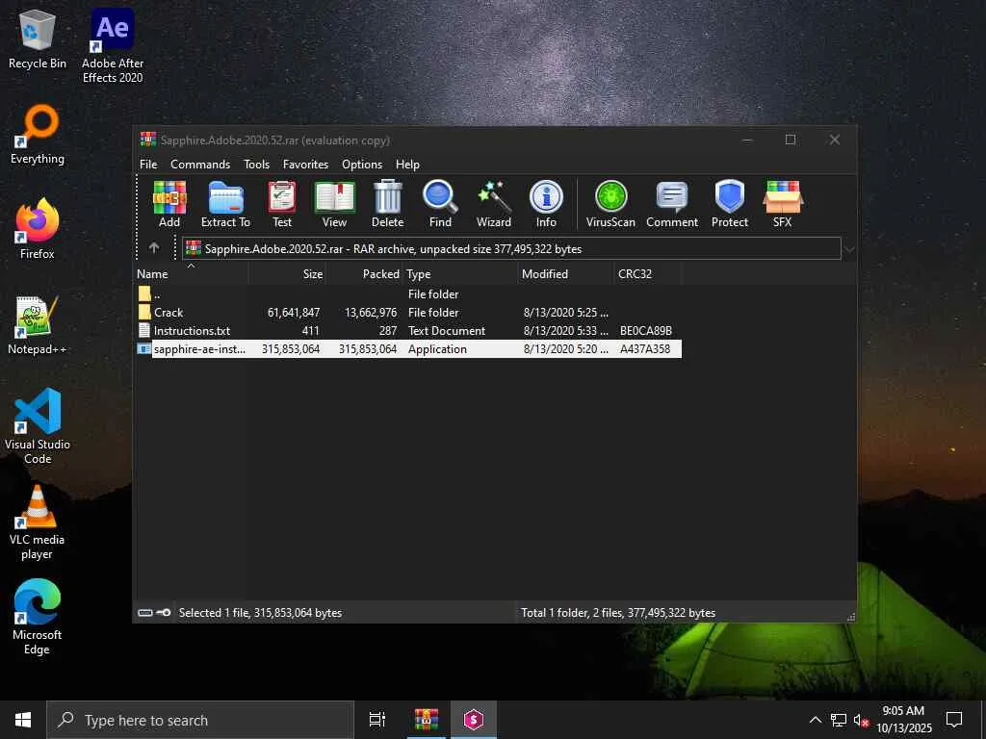Image resolution: width=986 pixels, height=739 pixels.
Task: Click the SFX toolbar icon
Action: coord(782,204)
